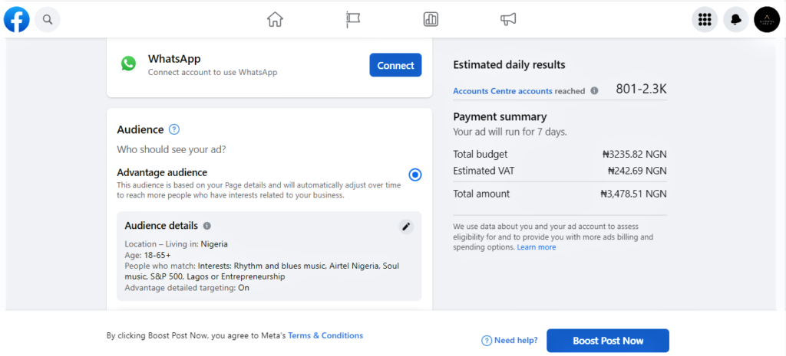
Task: Click the Payment summary heading
Action: [x=500, y=117]
